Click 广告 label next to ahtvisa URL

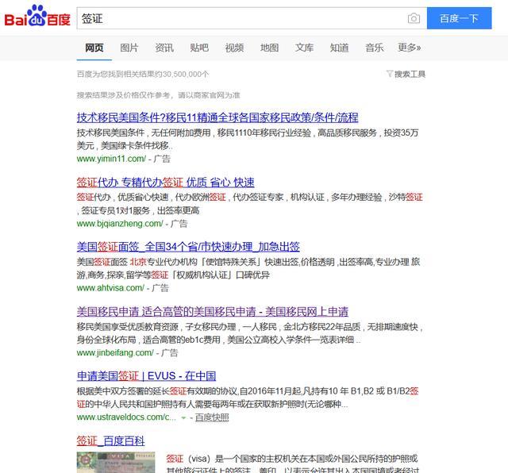pos(160,287)
